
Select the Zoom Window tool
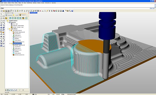coord(29,11)
